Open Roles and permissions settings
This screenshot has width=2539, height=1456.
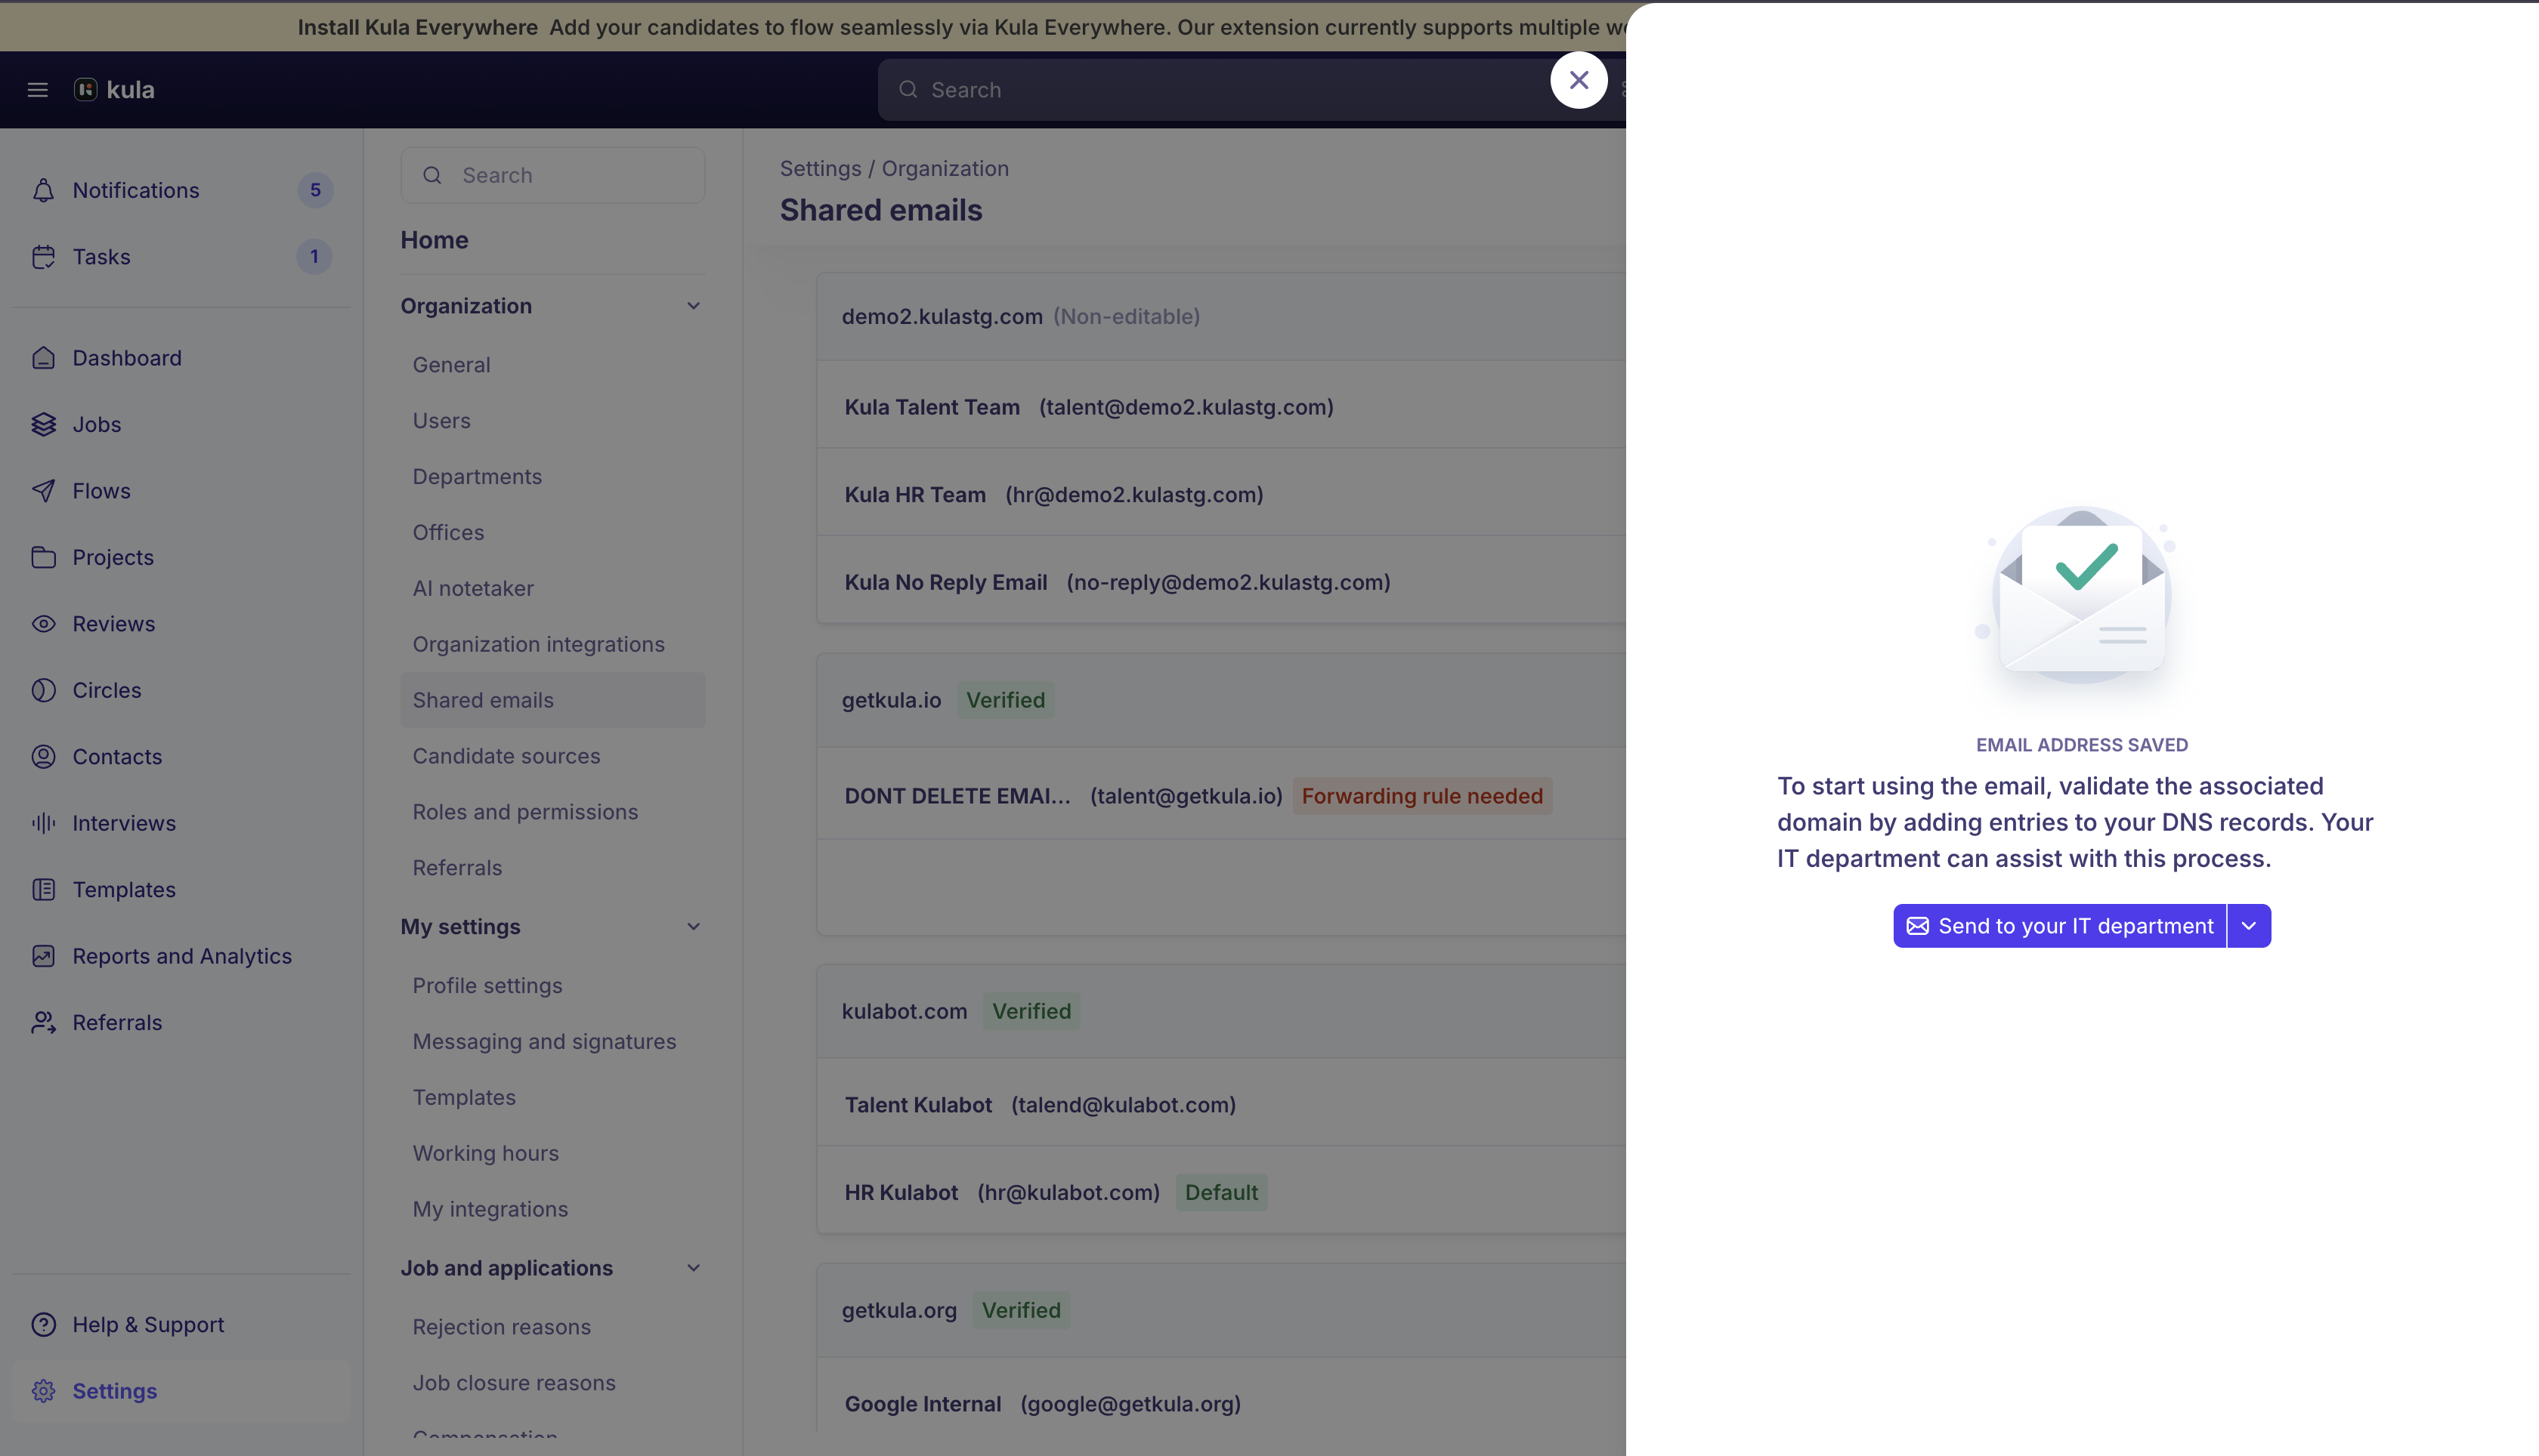click(525, 812)
